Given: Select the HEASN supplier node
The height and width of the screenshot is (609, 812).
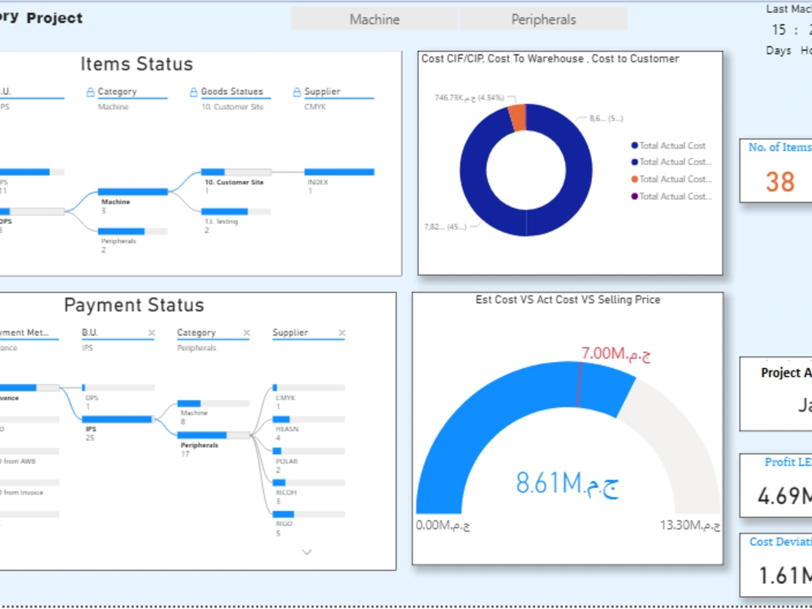Looking at the screenshot, I should click(x=309, y=419).
